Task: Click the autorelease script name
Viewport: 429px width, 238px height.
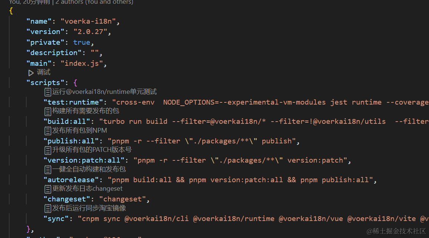Action: point(71,180)
